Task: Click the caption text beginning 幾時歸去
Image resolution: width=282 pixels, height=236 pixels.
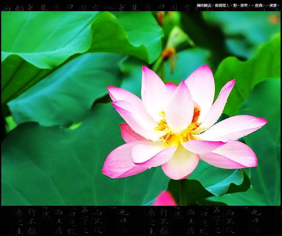Action: [238, 6]
